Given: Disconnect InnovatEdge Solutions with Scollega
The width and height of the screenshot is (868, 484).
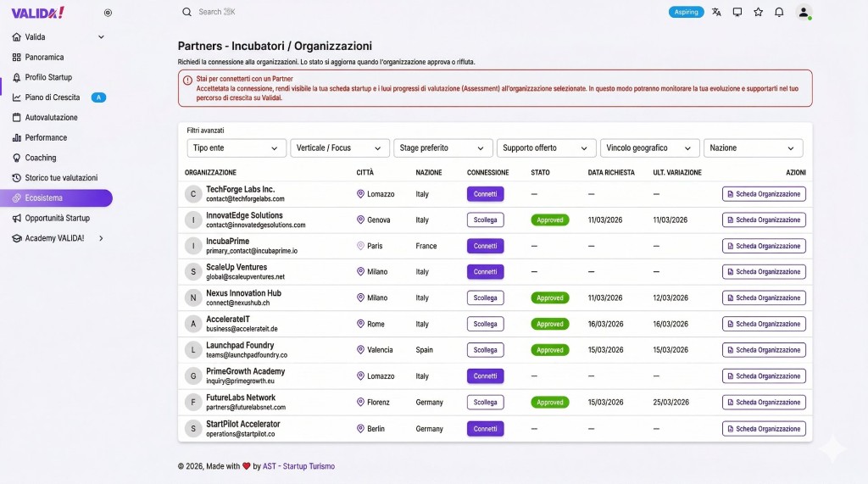Looking at the screenshot, I should (485, 220).
